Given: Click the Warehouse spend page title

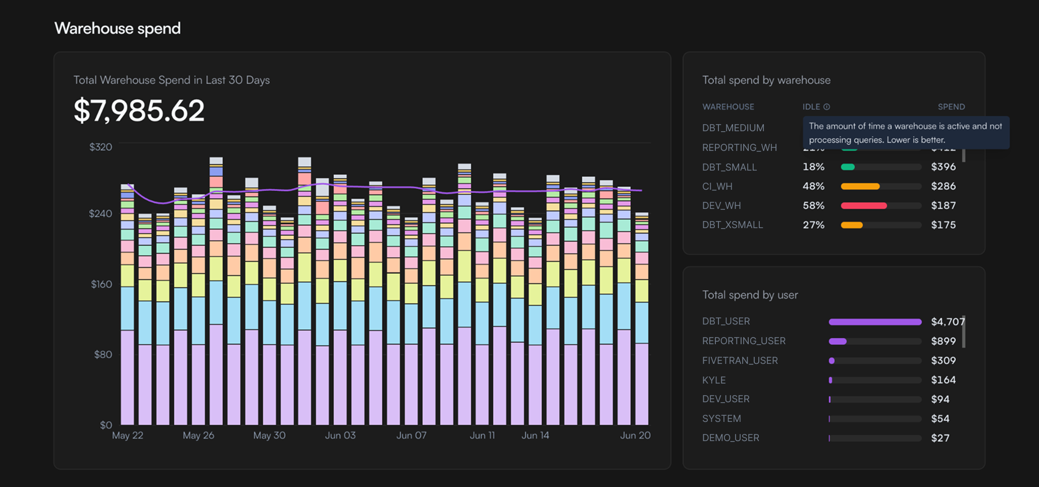Looking at the screenshot, I should coord(117,28).
